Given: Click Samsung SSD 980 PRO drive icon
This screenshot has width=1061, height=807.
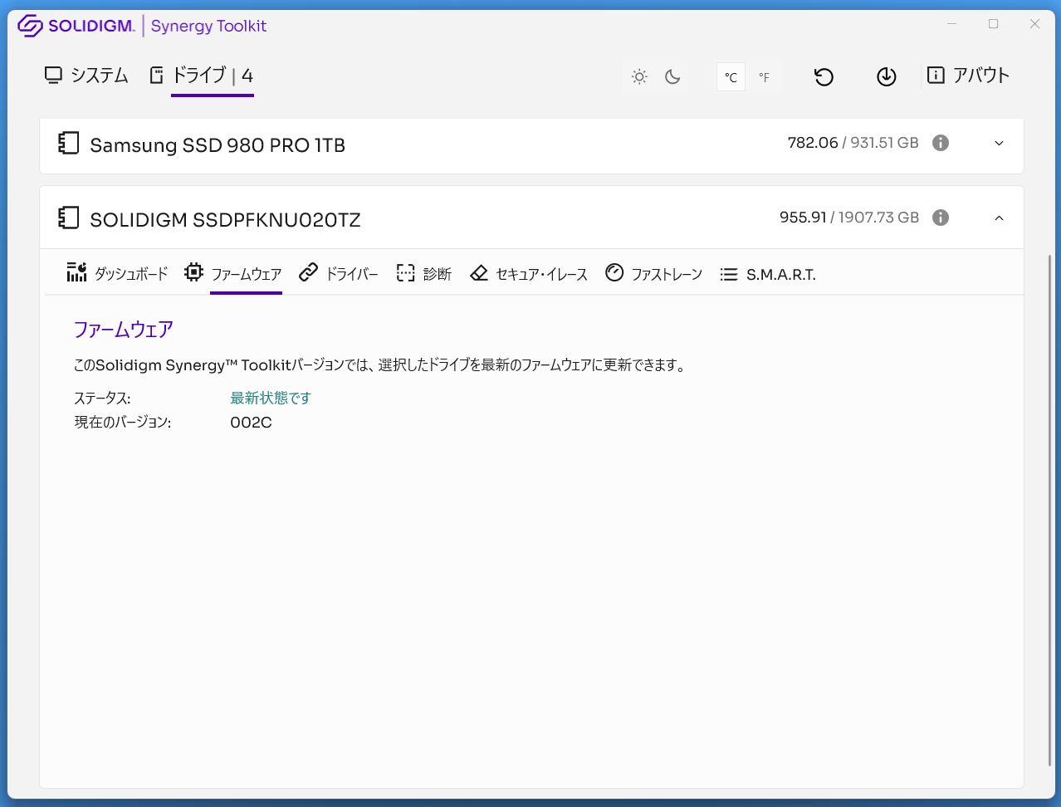Looking at the screenshot, I should click(x=68, y=144).
